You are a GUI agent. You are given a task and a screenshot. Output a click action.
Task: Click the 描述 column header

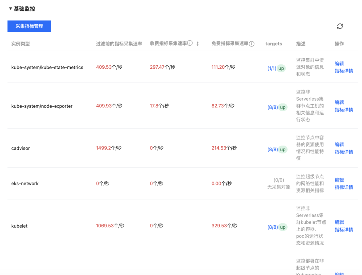click(301, 44)
